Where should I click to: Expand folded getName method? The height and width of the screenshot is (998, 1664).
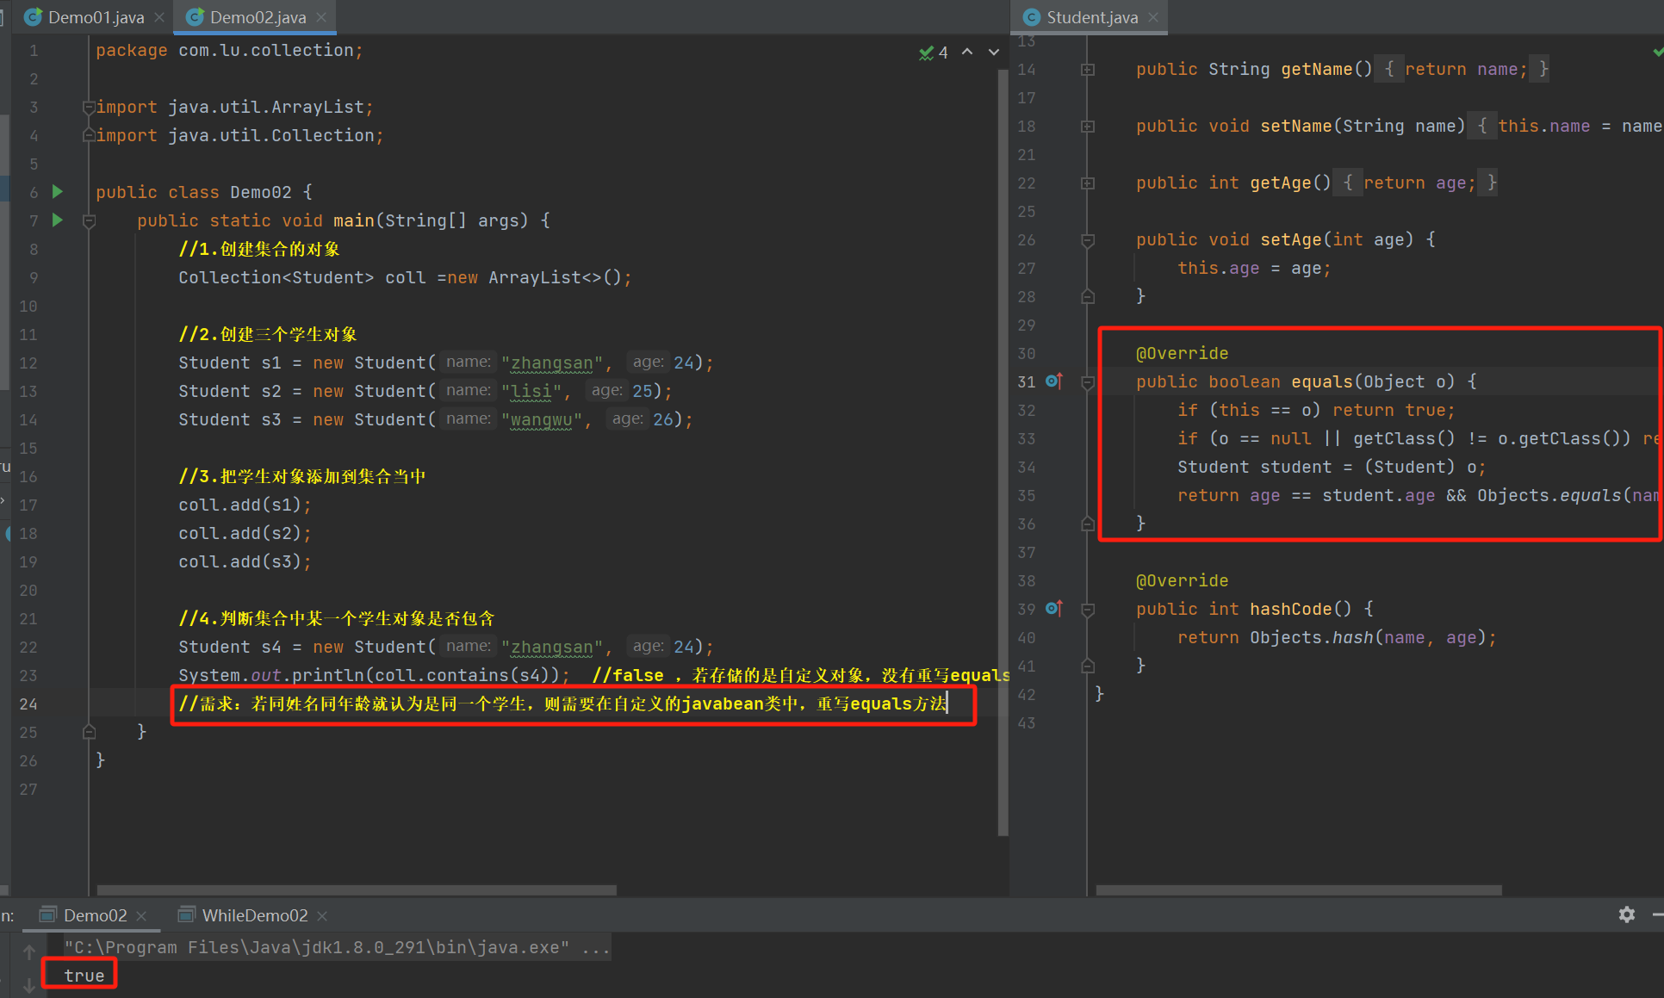point(1088,69)
